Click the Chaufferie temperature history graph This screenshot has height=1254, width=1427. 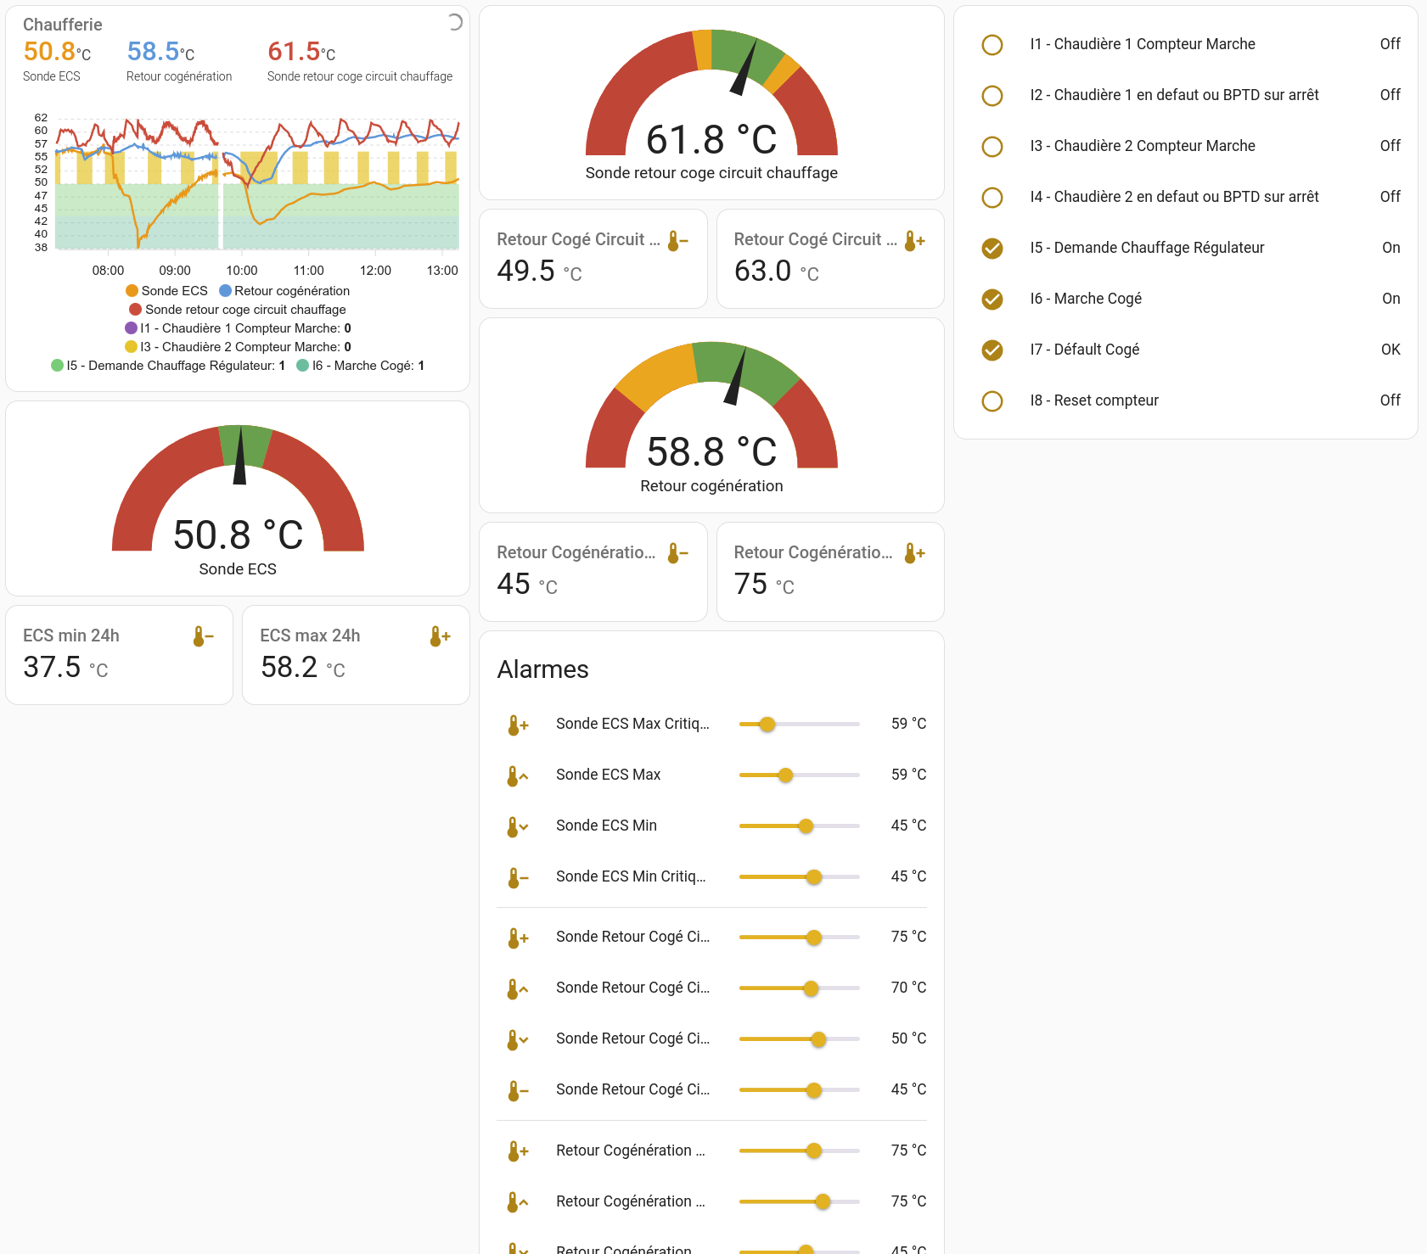point(255,187)
